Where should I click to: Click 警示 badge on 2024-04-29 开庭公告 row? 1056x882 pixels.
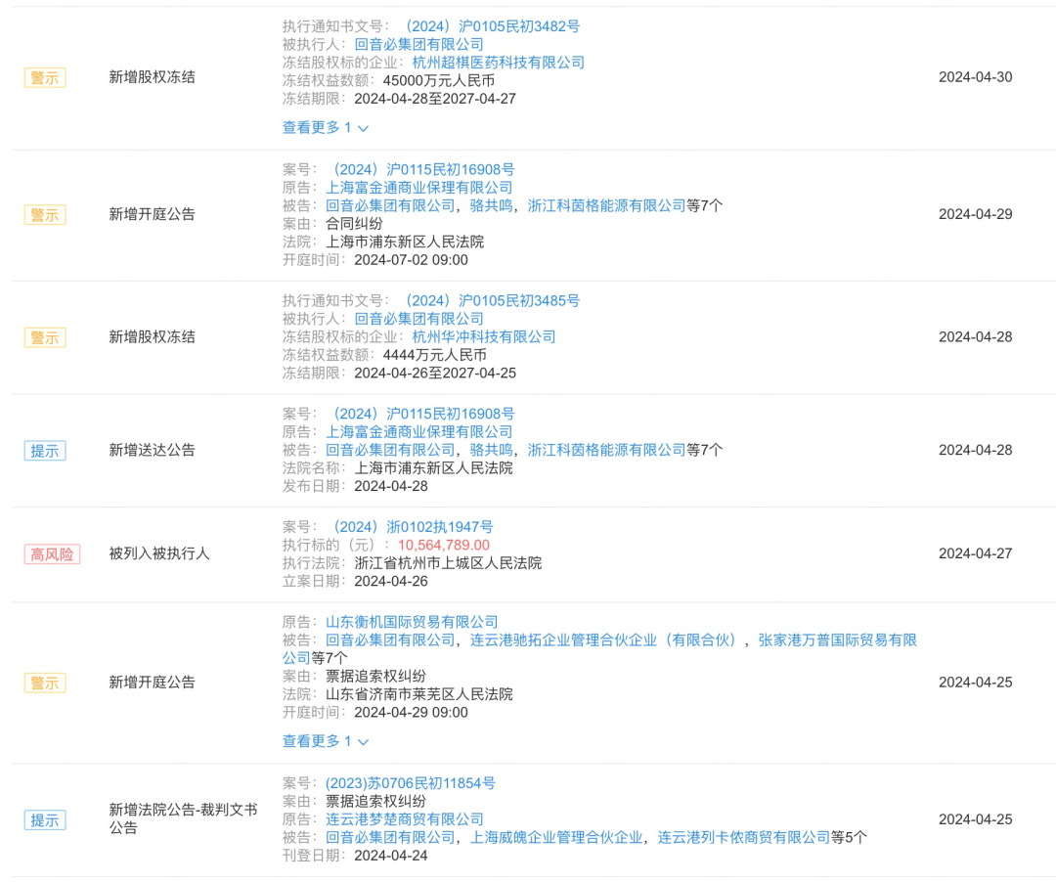point(45,215)
